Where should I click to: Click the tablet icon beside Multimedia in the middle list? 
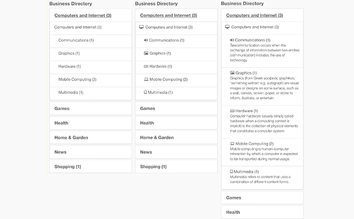[145, 92]
